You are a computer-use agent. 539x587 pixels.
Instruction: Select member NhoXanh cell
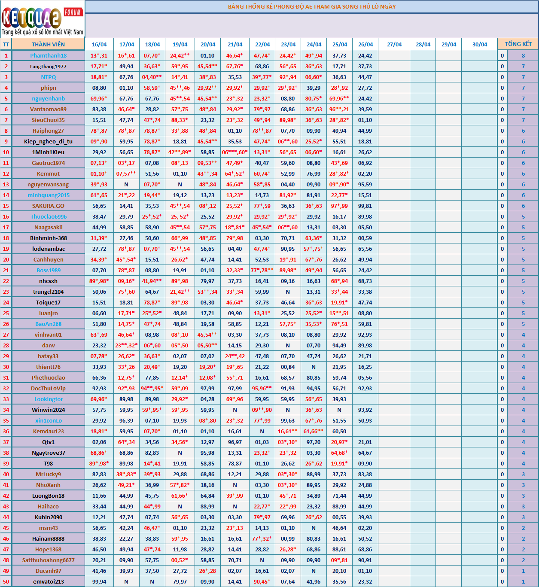(x=48, y=485)
